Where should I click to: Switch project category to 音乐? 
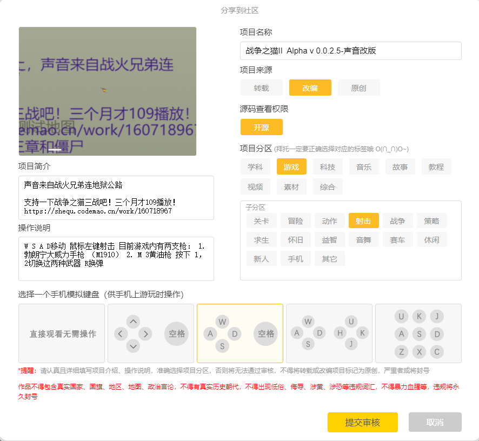pyautogui.click(x=363, y=167)
